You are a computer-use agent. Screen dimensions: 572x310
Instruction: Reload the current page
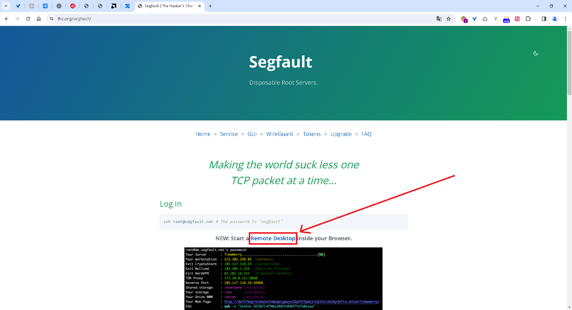(28, 19)
